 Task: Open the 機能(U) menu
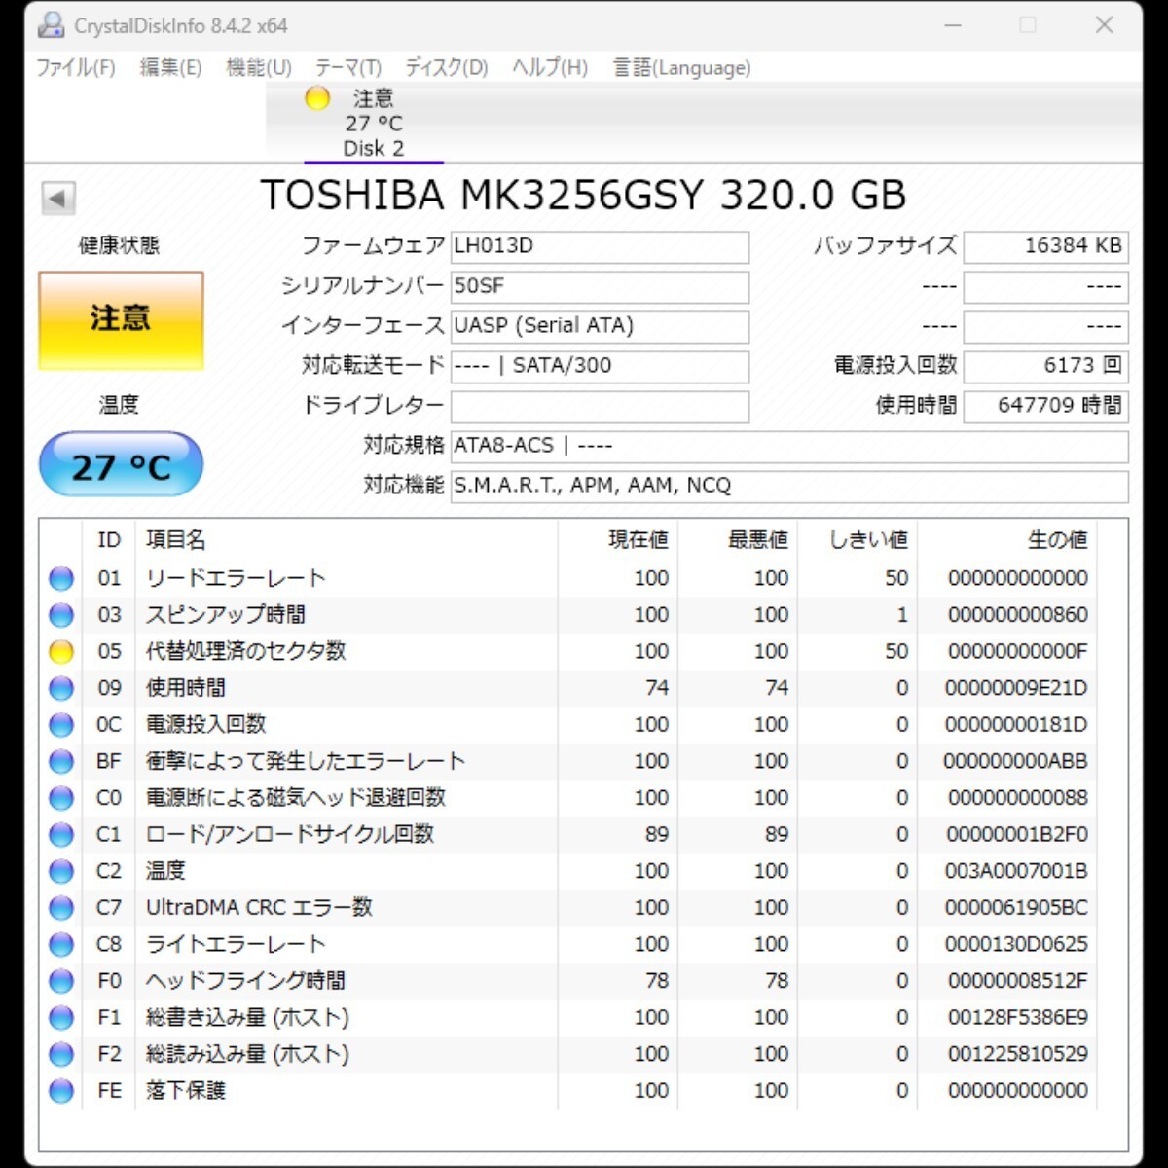[x=258, y=68]
